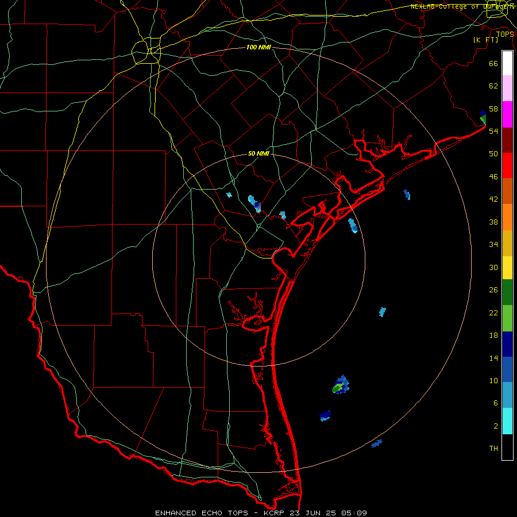The width and height of the screenshot is (517, 517).
Task: Click the light green legend swatch
Action: click(507, 318)
